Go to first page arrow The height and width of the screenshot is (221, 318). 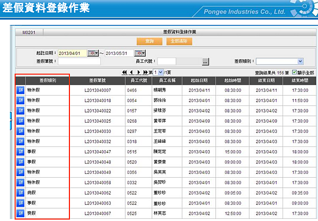pyautogui.click(x=125, y=72)
